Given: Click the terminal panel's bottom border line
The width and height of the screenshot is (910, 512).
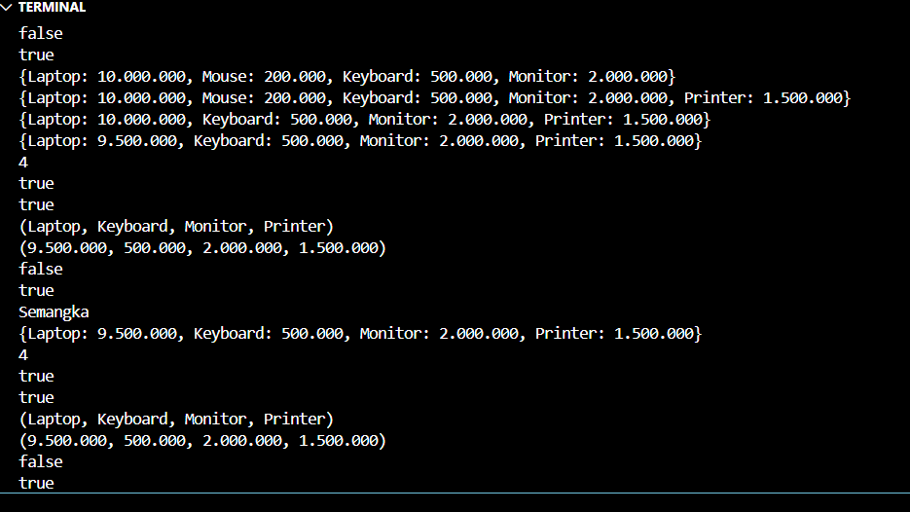Looking at the screenshot, I should [x=455, y=494].
